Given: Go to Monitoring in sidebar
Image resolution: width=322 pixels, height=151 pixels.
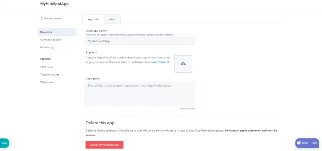Looking at the screenshot, I should pos(47,47).
